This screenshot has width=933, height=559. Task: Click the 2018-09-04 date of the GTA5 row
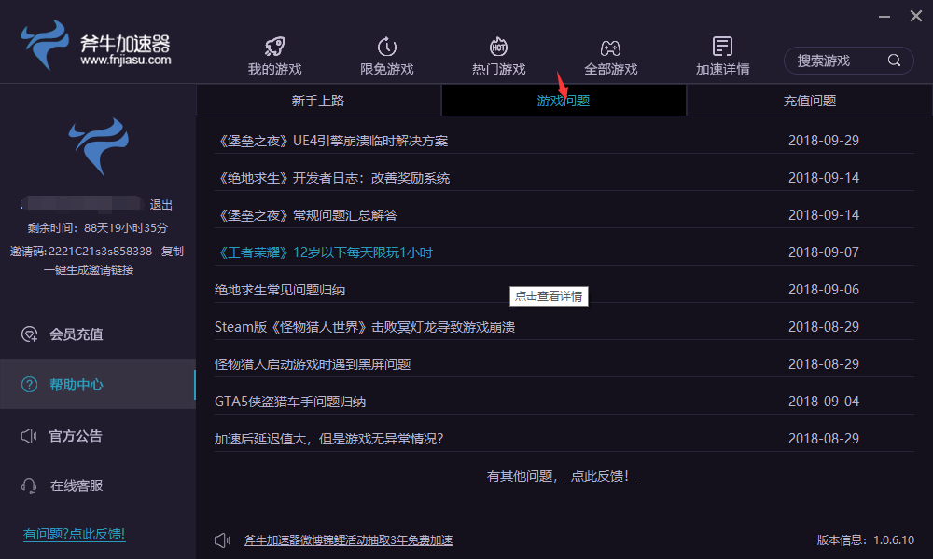[x=824, y=402]
